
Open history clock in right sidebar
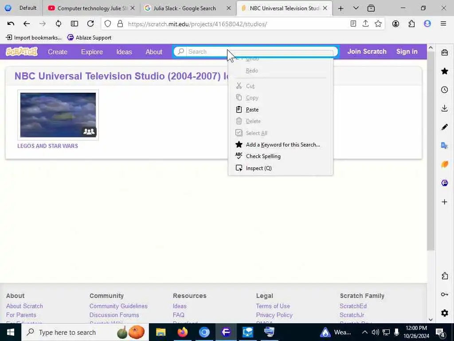coord(445,90)
